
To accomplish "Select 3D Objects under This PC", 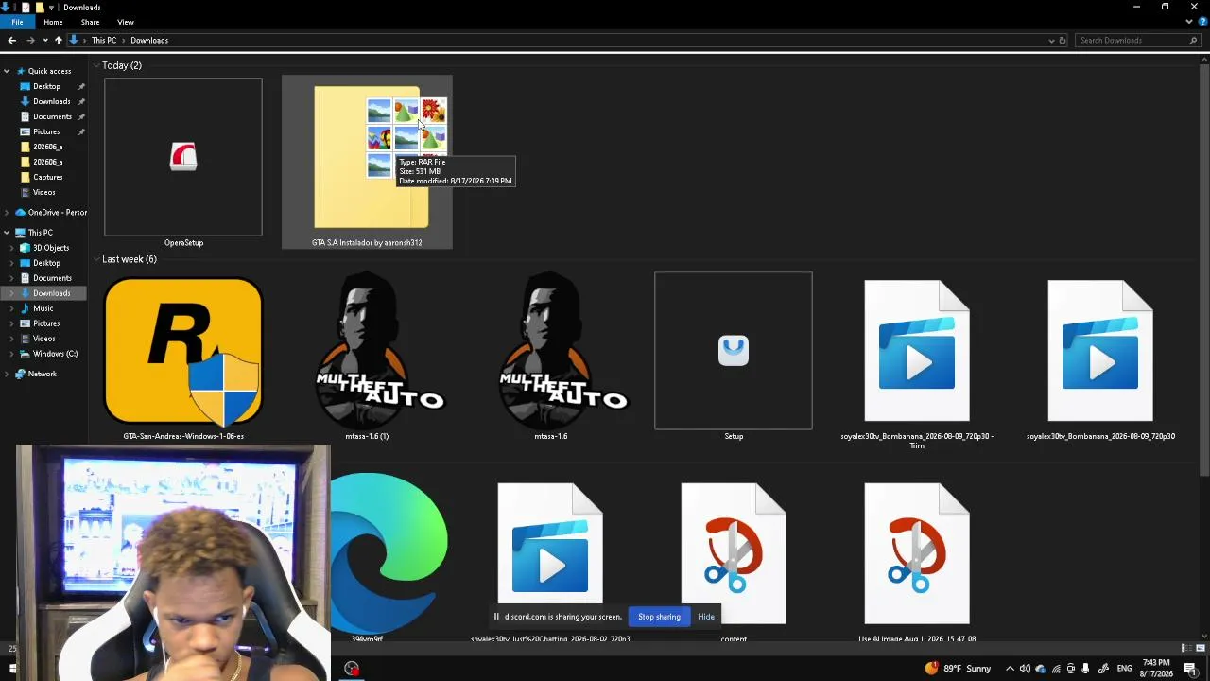I will click(x=51, y=248).
